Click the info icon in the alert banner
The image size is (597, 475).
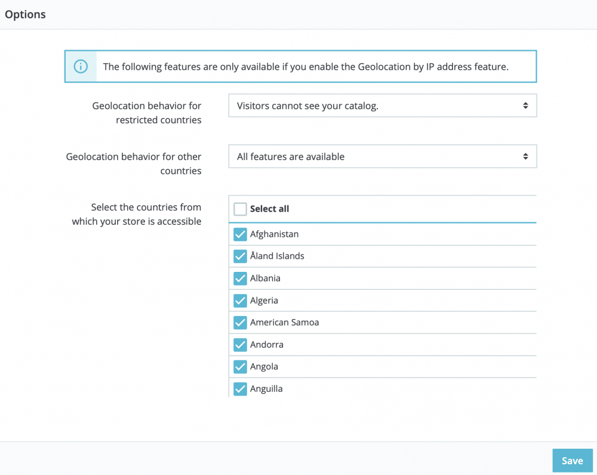point(81,66)
